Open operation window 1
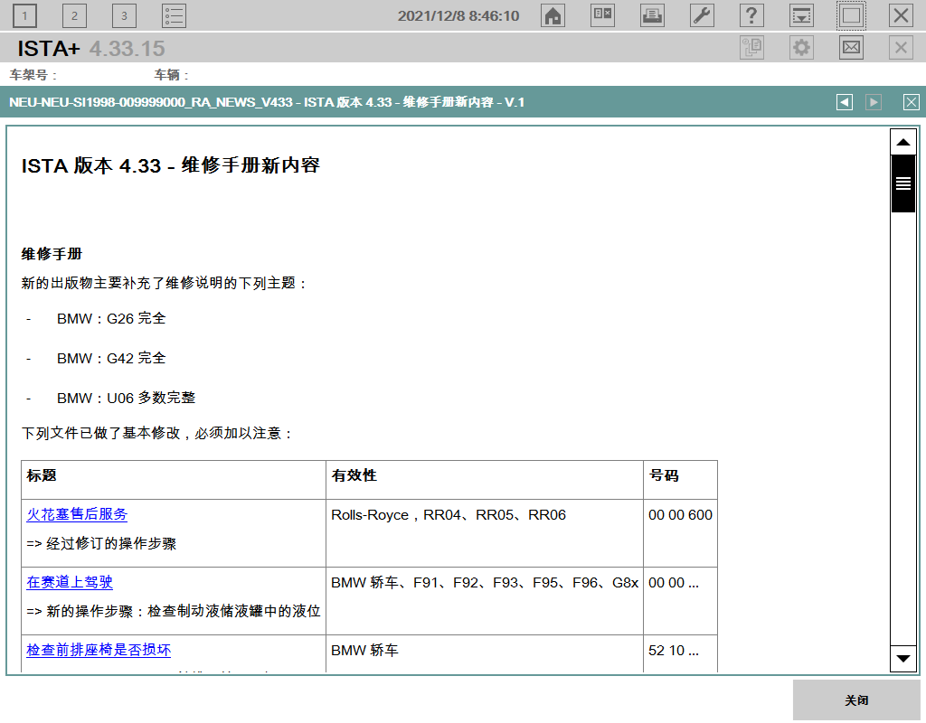 pyautogui.click(x=24, y=16)
